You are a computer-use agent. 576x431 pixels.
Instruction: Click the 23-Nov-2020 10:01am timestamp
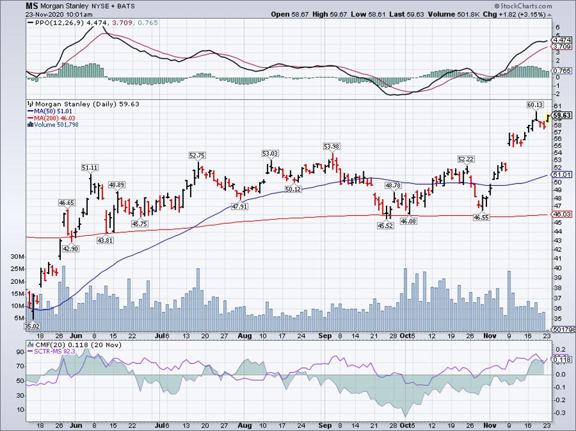tap(59, 14)
